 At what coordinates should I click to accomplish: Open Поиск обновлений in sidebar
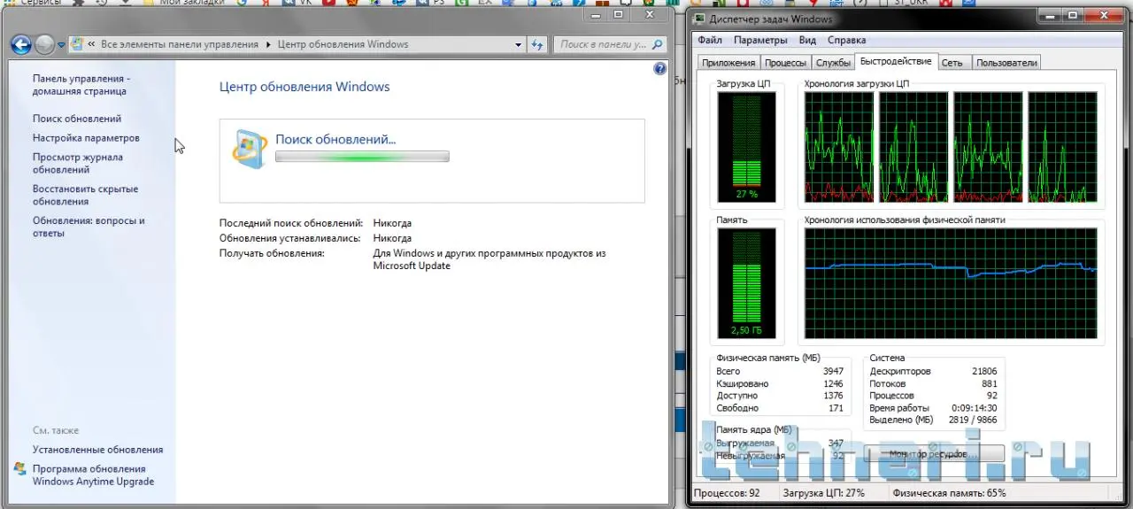click(77, 119)
